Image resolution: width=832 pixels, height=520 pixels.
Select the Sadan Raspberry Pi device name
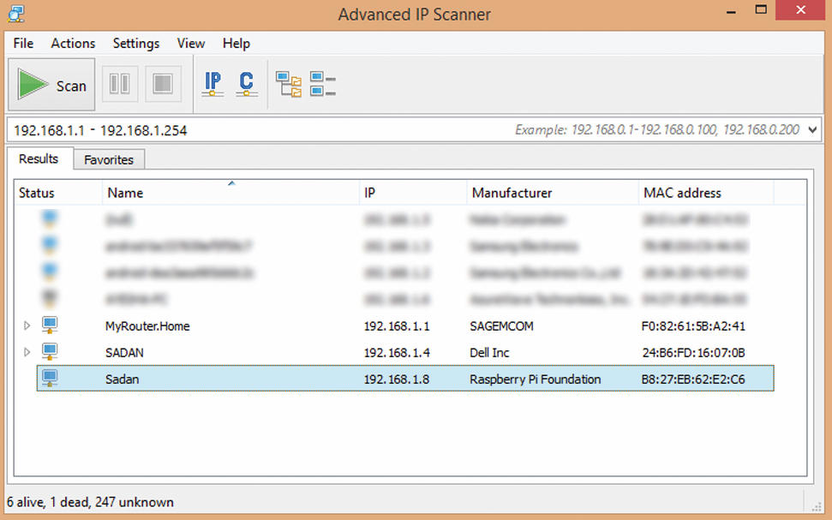pyautogui.click(x=122, y=380)
